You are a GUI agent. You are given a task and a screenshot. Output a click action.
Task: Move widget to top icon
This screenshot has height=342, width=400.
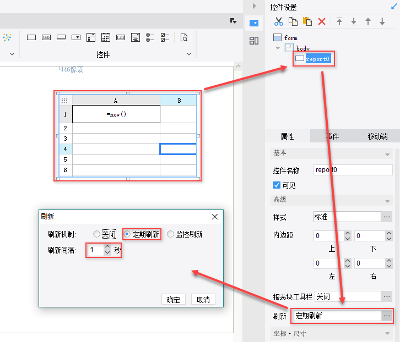(339, 21)
